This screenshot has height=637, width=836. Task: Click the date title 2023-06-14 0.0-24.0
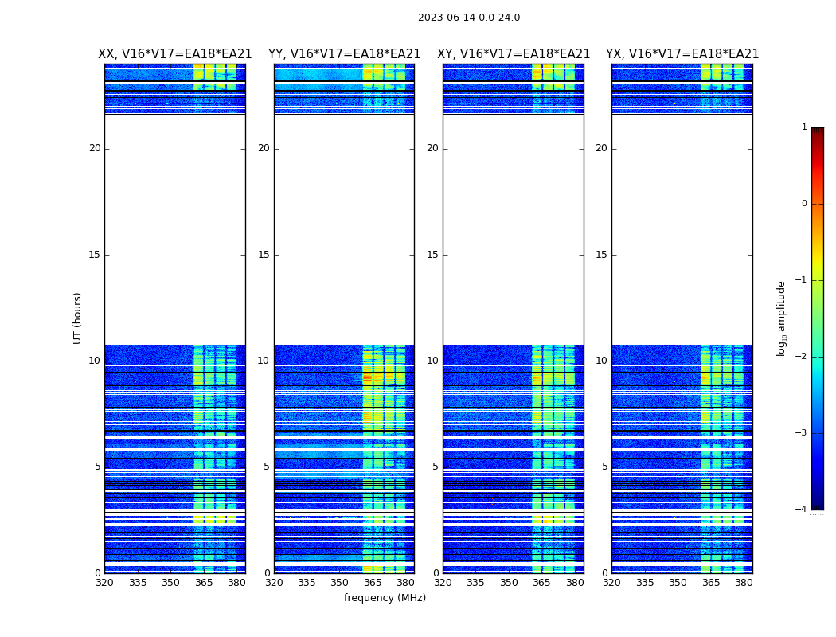(468, 18)
